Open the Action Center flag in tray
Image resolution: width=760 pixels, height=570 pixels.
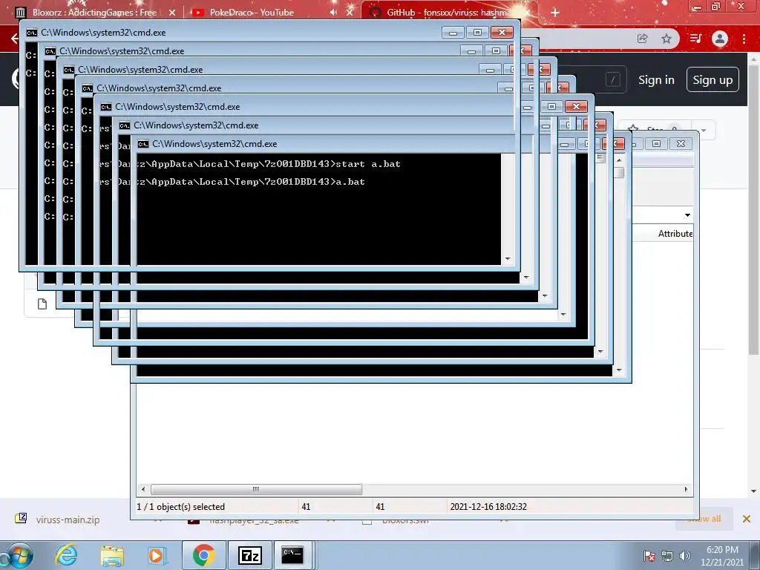pyautogui.click(x=649, y=556)
